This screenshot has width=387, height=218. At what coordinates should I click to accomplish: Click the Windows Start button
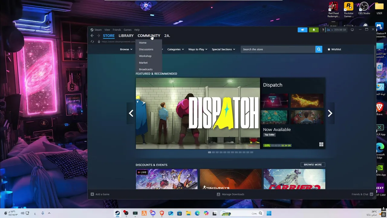click(x=269, y=213)
